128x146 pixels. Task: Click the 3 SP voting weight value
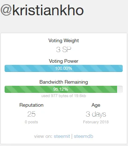(63, 49)
